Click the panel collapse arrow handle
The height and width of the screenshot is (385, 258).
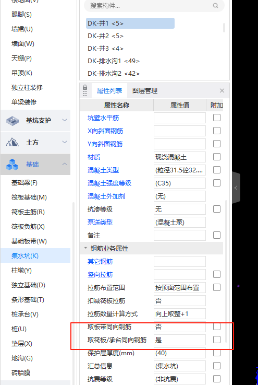point(236,188)
